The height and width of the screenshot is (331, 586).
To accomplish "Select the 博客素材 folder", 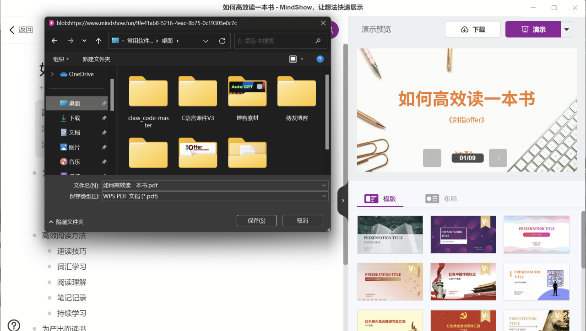I will click(x=247, y=99).
